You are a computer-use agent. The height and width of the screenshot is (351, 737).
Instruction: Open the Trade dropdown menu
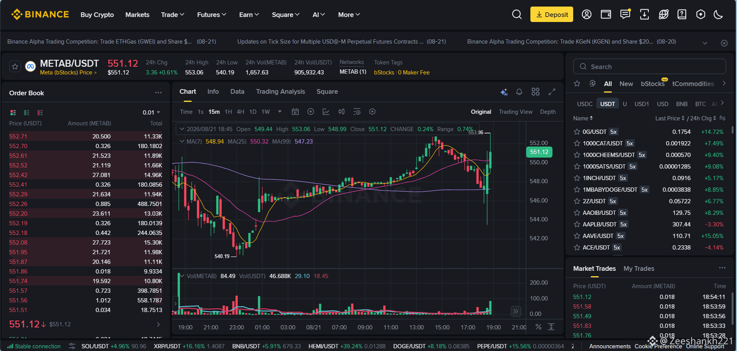tap(173, 15)
